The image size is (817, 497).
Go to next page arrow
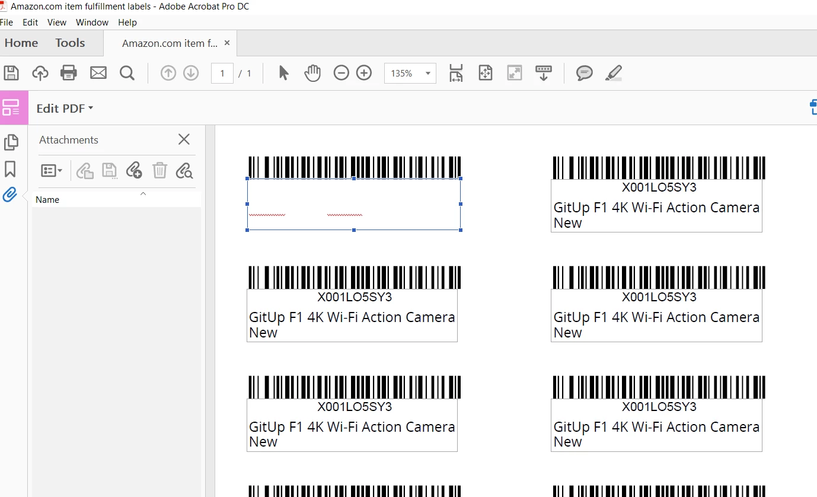191,73
